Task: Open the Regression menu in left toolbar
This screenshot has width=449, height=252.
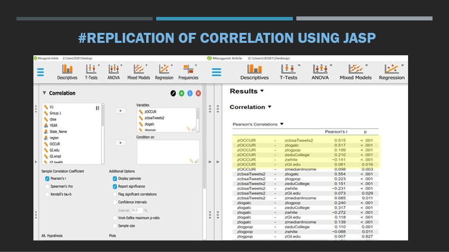Action: [x=164, y=72]
